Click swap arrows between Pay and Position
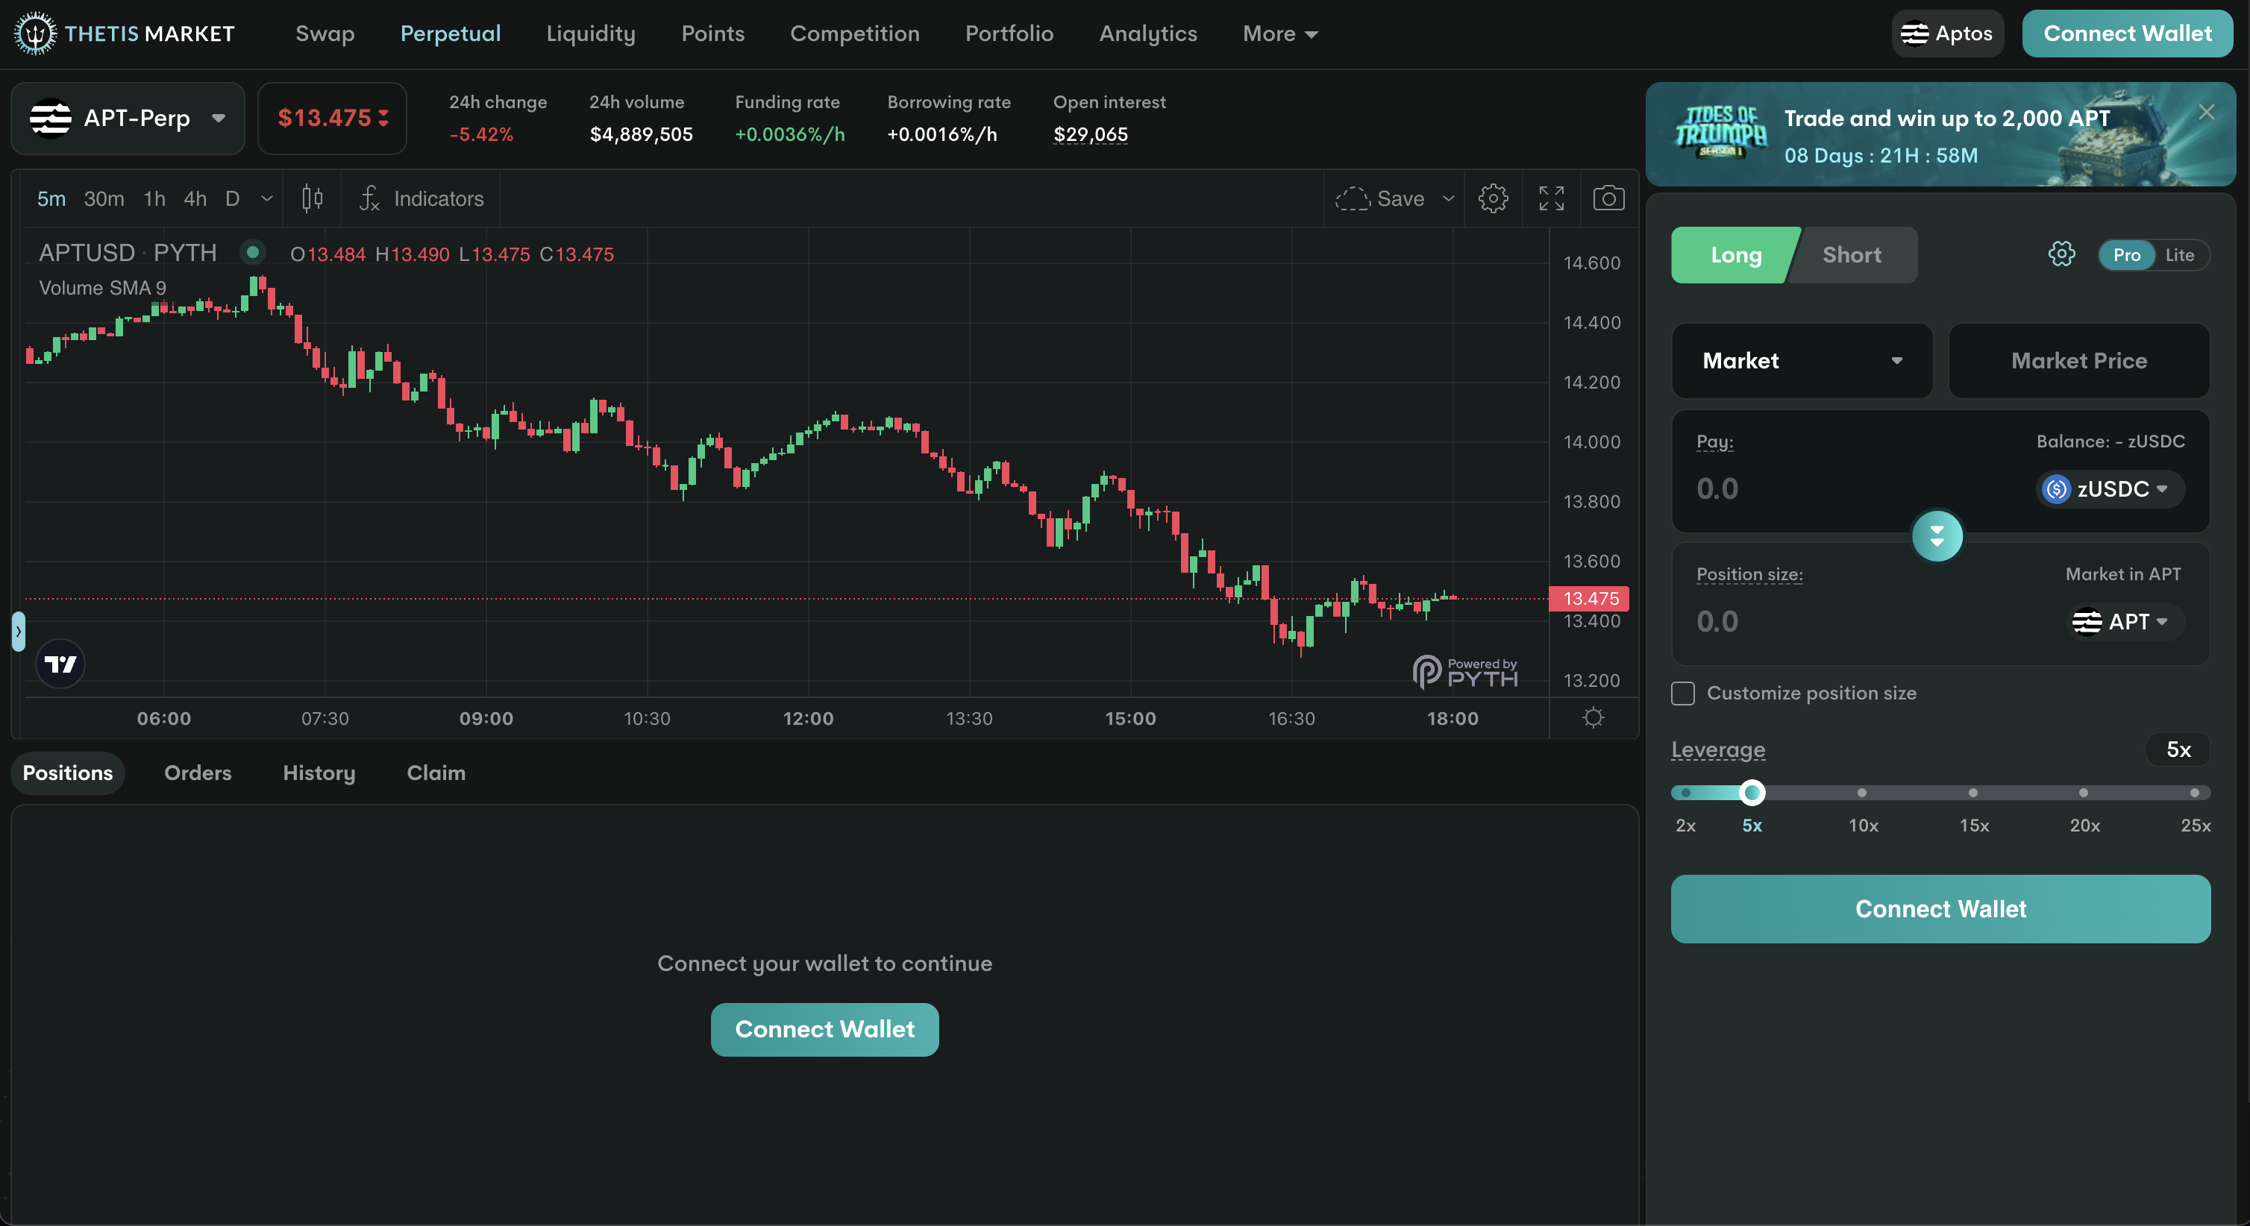Screen dimensions: 2250x1226 [x=1937, y=535]
